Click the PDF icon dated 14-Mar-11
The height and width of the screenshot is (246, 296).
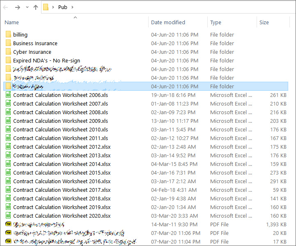(x=8, y=225)
